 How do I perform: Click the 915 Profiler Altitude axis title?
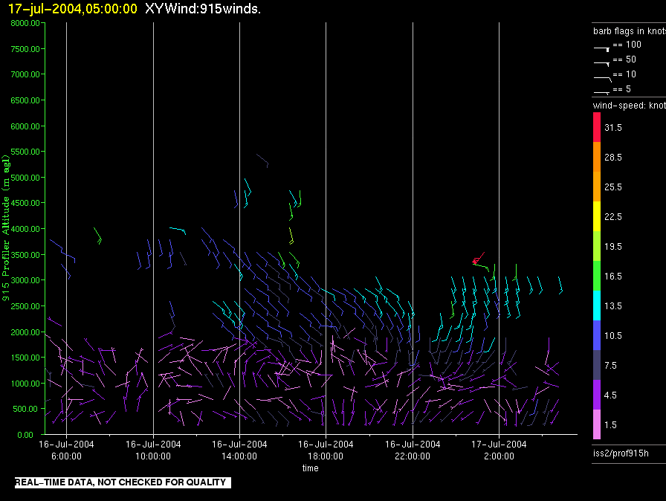pyautogui.click(x=5, y=228)
